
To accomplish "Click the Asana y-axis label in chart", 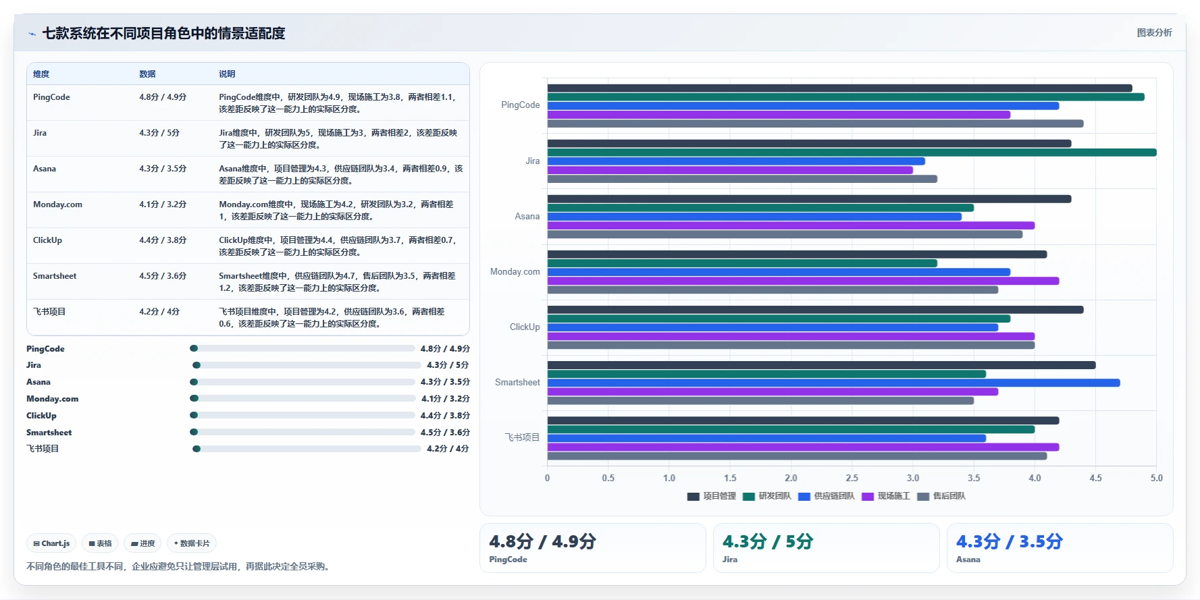I will coord(527,217).
